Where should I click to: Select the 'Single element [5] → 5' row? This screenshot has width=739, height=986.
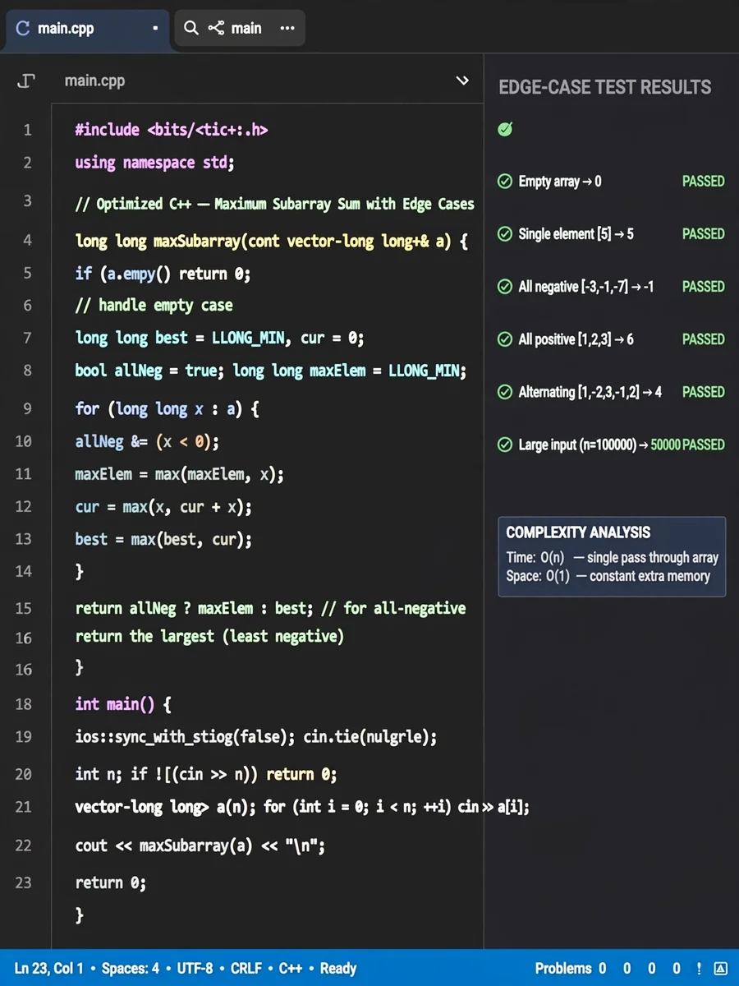coord(611,234)
